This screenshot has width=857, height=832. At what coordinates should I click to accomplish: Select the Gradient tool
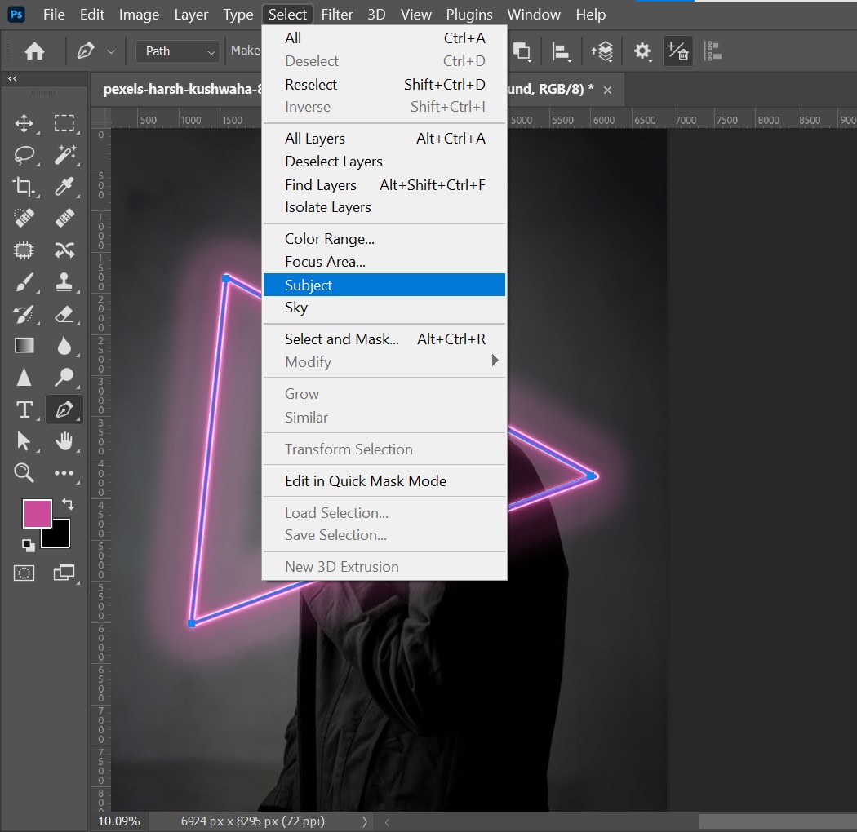coord(24,346)
